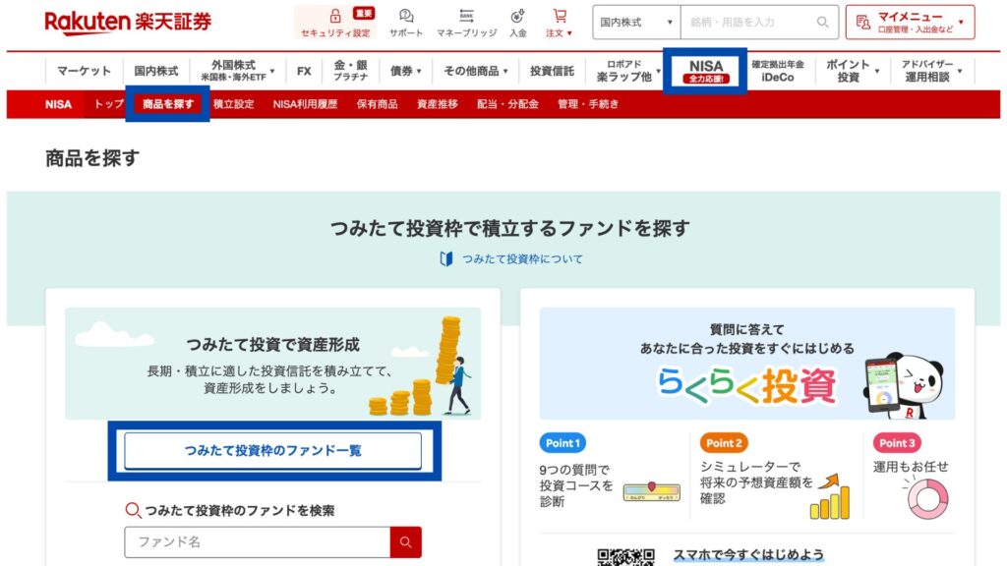Open the 資産推移 sub-tab
This screenshot has height=566, width=1007.
pos(438,104)
